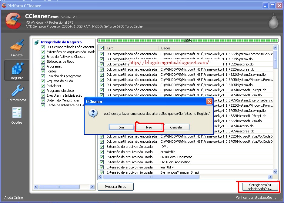This screenshot has width=284, height=203.
Task: Toggle Extensões de arquivos não usadas checkbox
Action: 43,52
